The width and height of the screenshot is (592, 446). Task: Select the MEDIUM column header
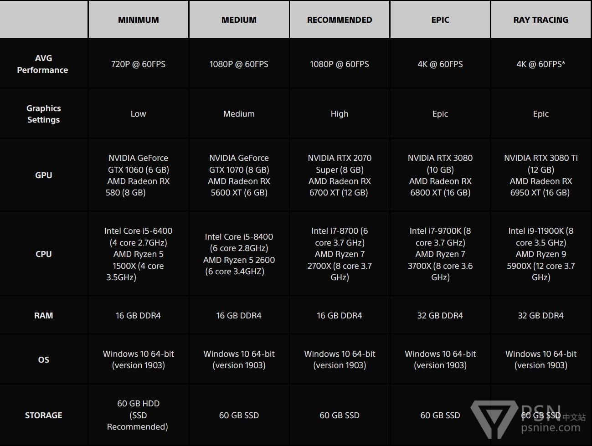(239, 20)
